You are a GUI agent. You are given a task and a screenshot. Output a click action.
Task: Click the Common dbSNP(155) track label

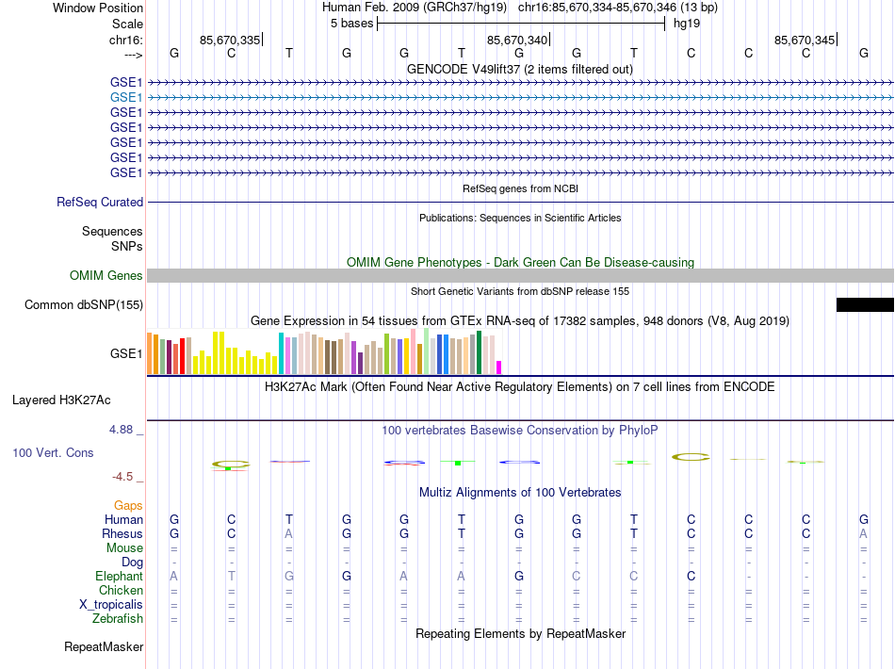pos(83,304)
